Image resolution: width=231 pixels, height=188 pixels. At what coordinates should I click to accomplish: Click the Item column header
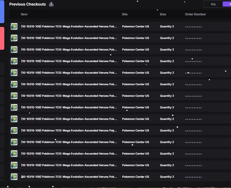(24, 14)
